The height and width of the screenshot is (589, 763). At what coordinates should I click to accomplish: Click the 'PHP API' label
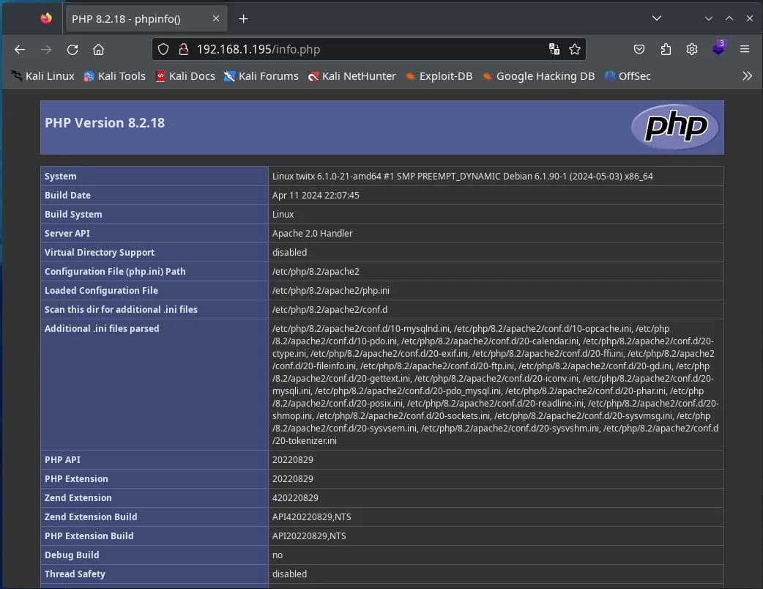[x=62, y=459]
